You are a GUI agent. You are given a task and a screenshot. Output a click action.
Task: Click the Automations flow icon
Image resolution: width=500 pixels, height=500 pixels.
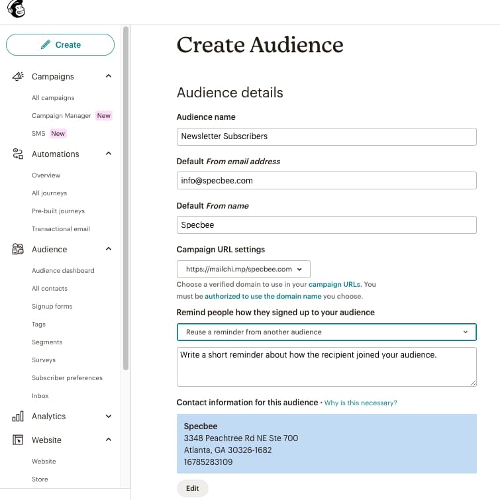pos(18,154)
